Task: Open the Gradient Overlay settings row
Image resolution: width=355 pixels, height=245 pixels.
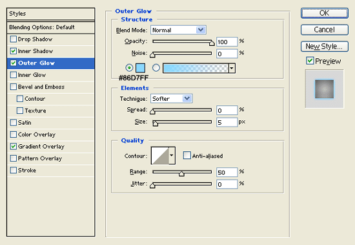Action: point(51,147)
